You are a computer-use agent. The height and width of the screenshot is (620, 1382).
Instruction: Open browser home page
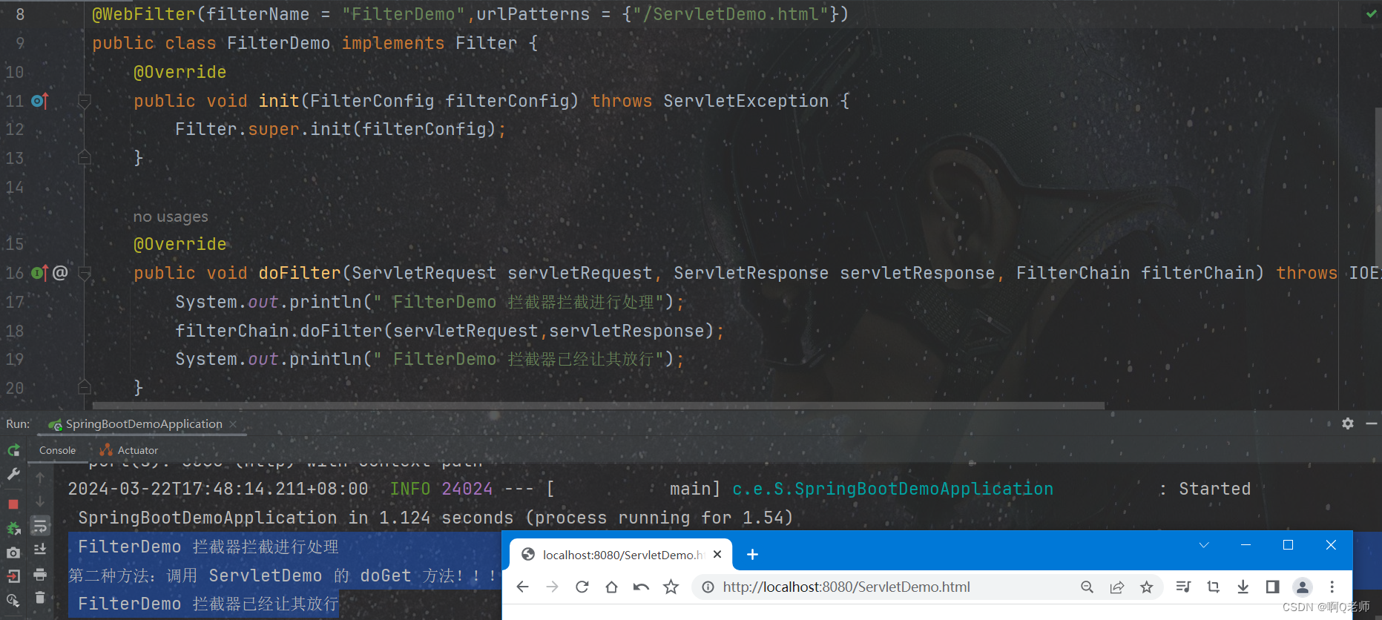click(x=611, y=587)
